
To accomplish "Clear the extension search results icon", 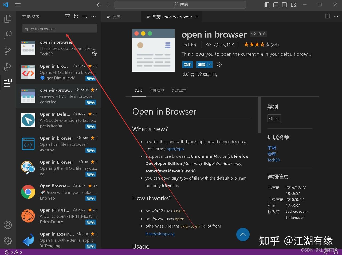I will click(85, 16).
